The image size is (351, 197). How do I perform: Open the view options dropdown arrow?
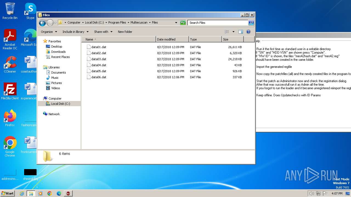[233, 32]
